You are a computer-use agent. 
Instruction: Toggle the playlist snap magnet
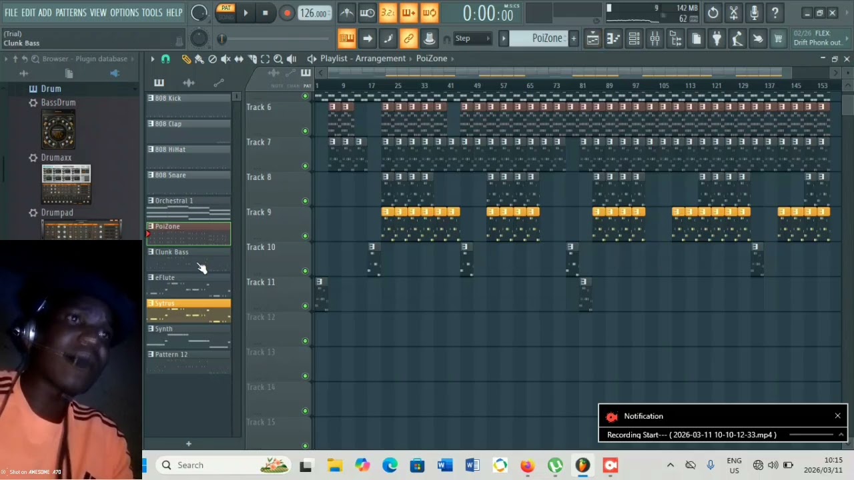[x=165, y=59]
